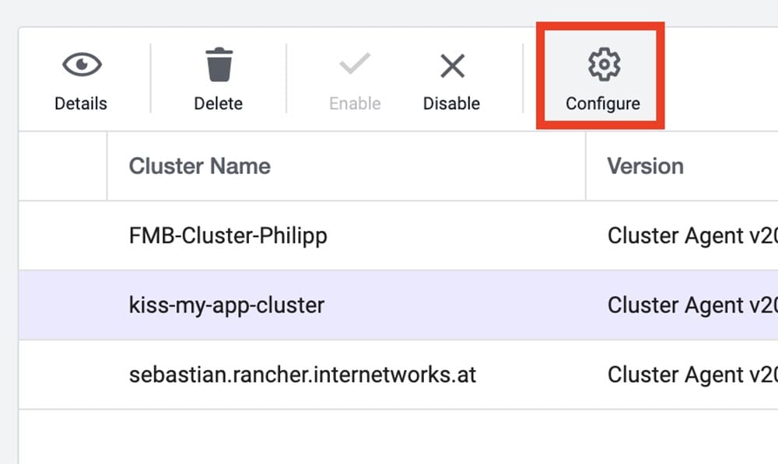
Task: Sort by the Cluster Name column header
Action: coord(200,166)
